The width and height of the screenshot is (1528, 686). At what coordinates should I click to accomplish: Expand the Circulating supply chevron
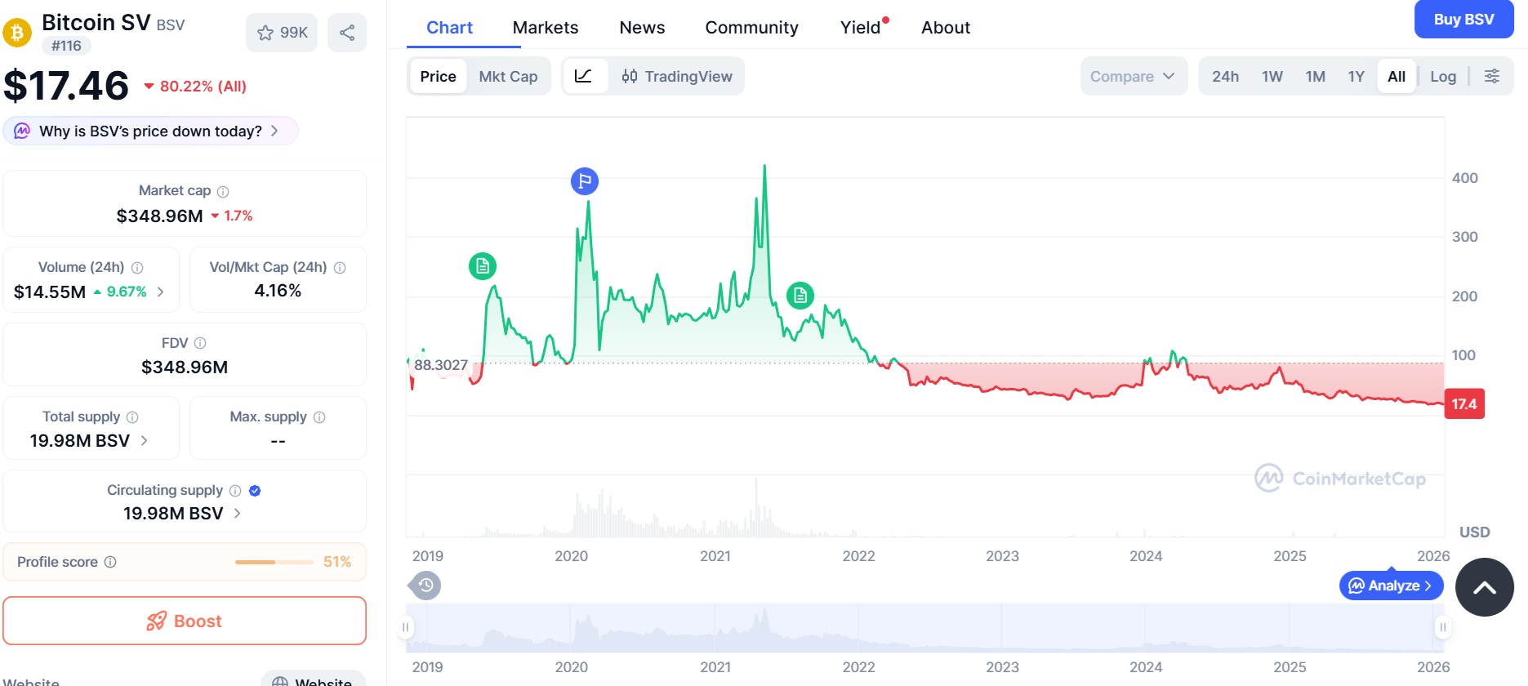238,513
